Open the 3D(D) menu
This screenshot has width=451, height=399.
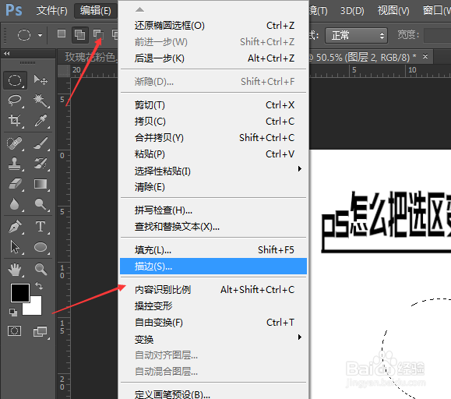352,11
